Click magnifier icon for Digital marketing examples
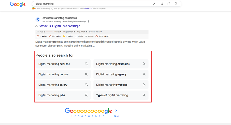The image size is (231, 125). [x=144, y=64]
